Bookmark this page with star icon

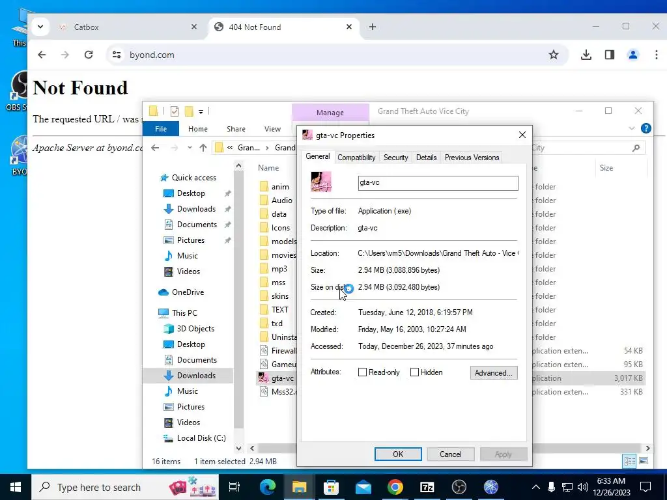554,55
